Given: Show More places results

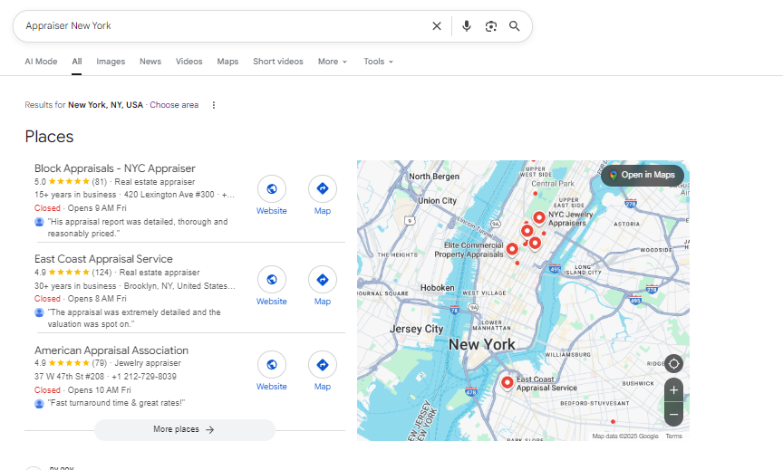Looking at the screenshot, I should [x=184, y=429].
